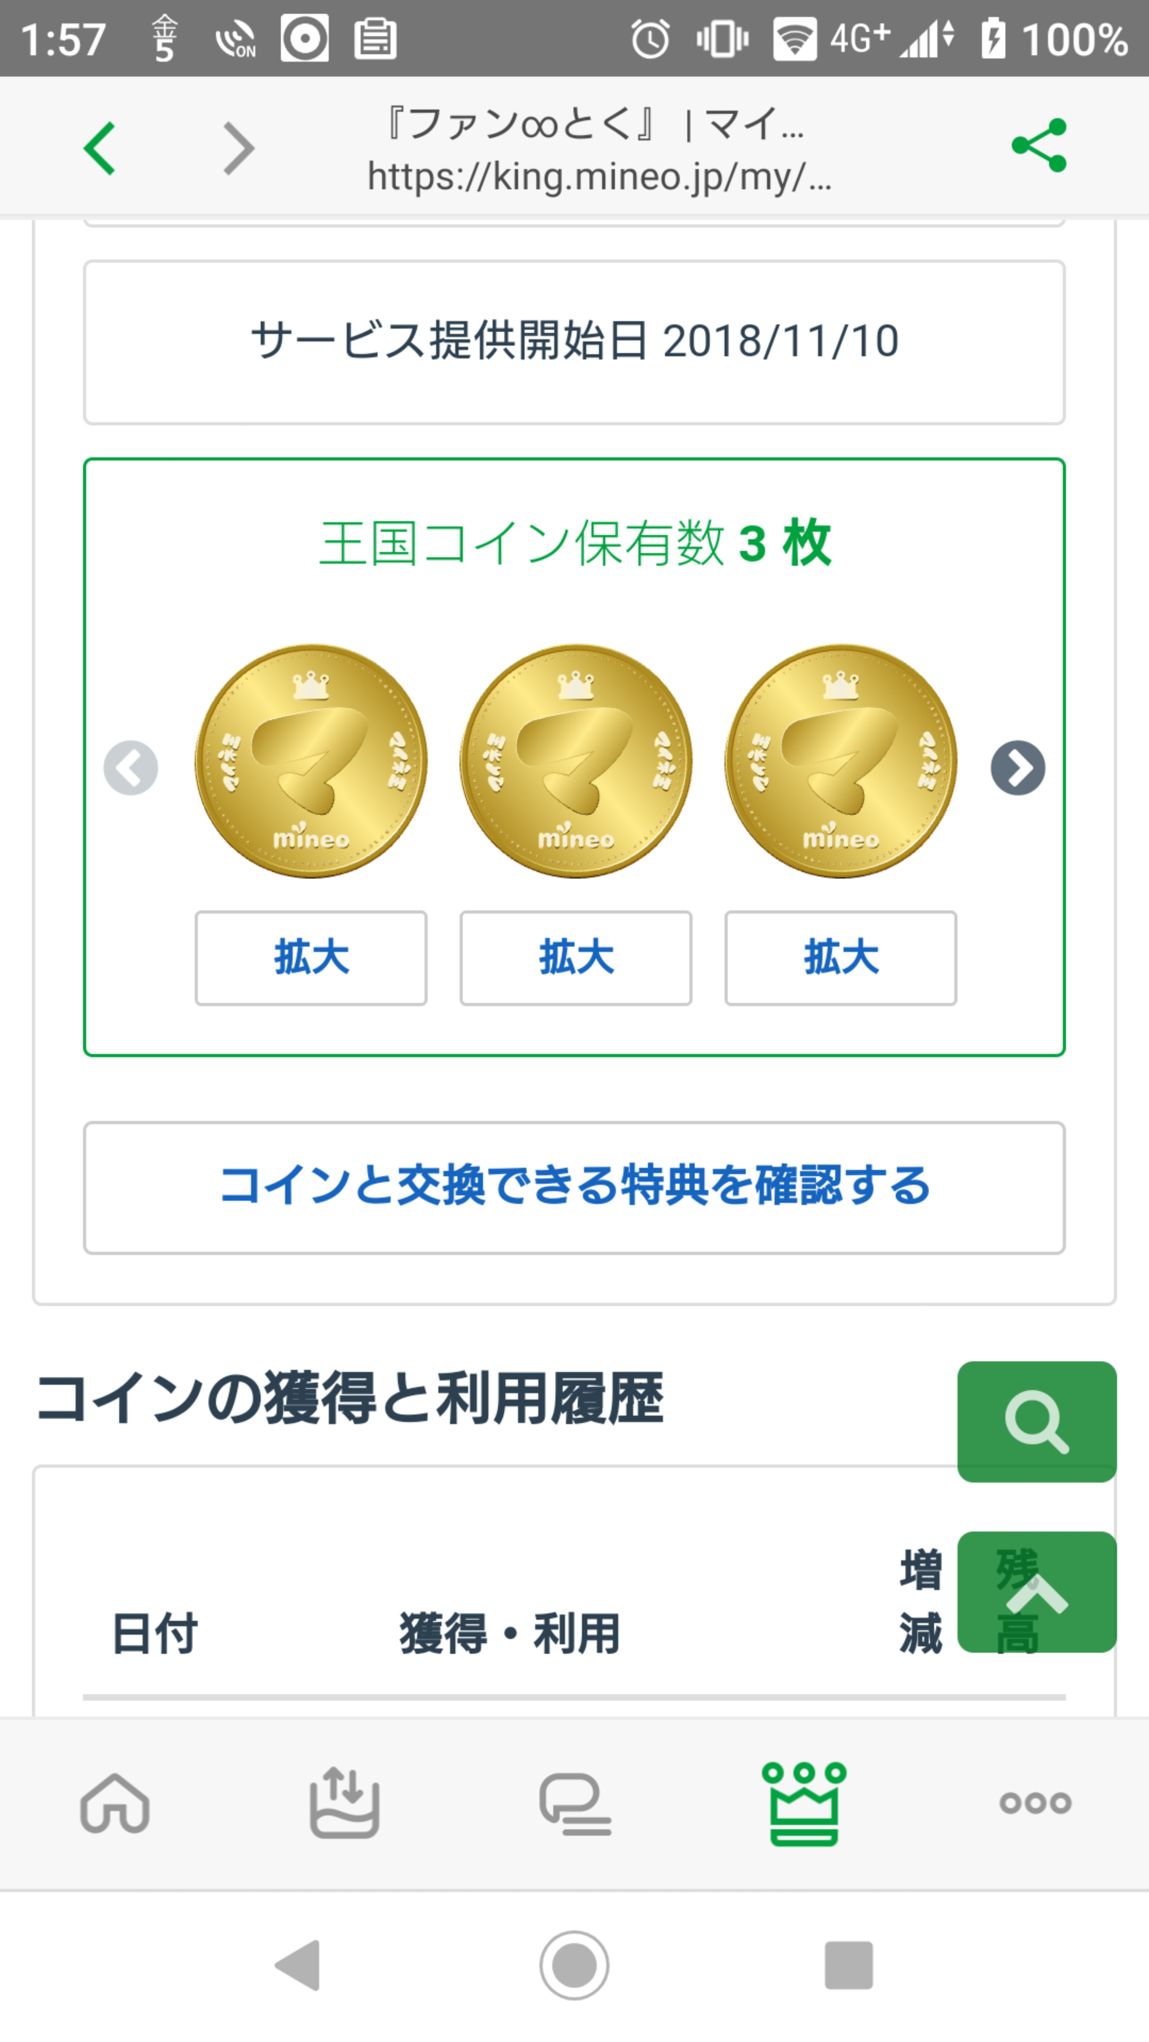The width and height of the screenshot is (1149, 2042).
Task: Enlarge the first coin via 拡大 button
Action: [311, 958]
